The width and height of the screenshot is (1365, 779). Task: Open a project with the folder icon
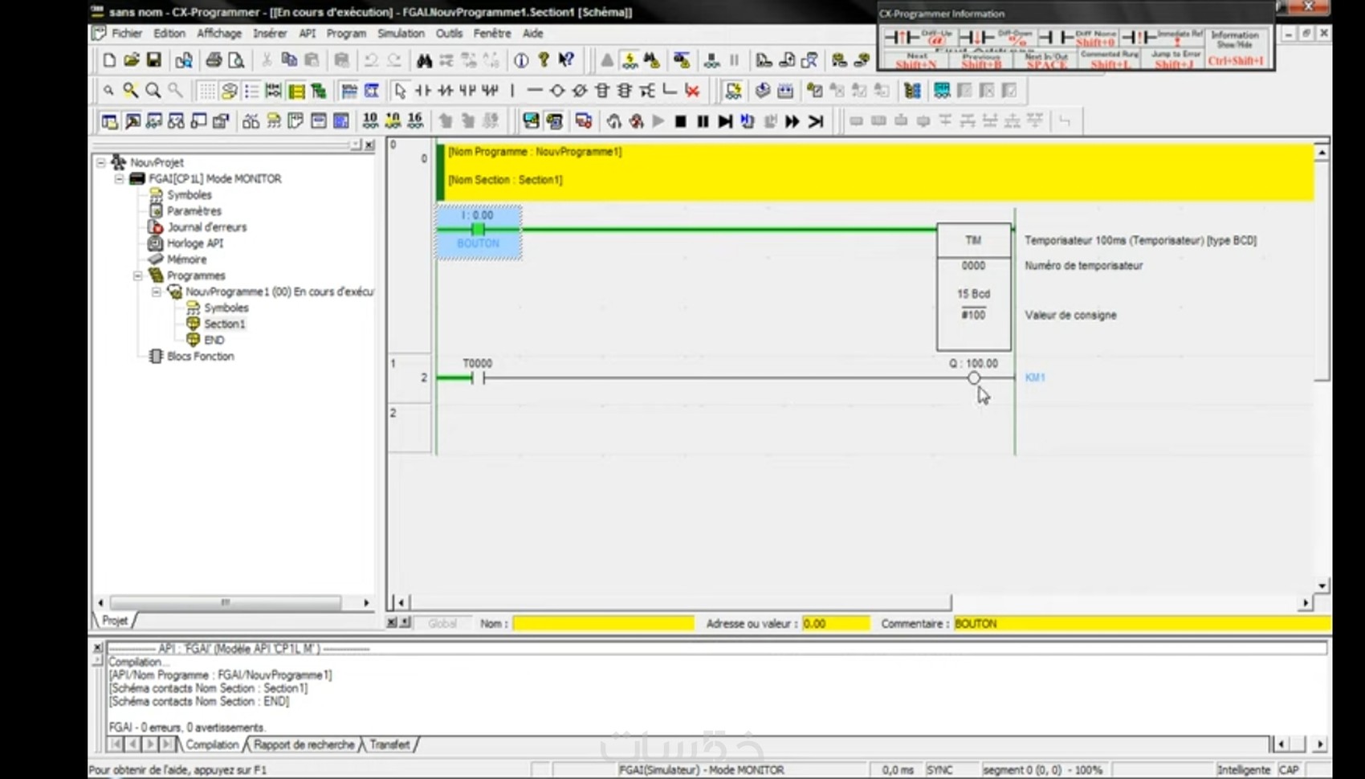point(132,60)
